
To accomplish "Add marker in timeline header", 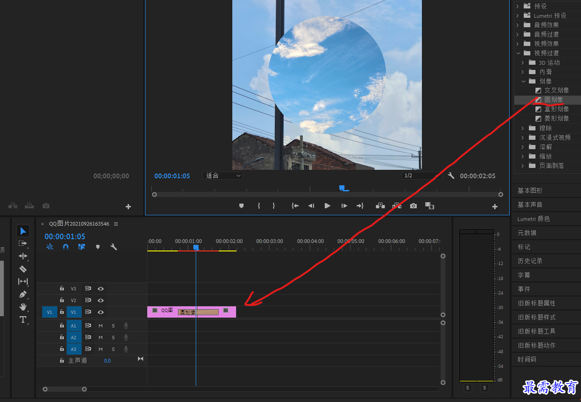I will coord(98,247).
